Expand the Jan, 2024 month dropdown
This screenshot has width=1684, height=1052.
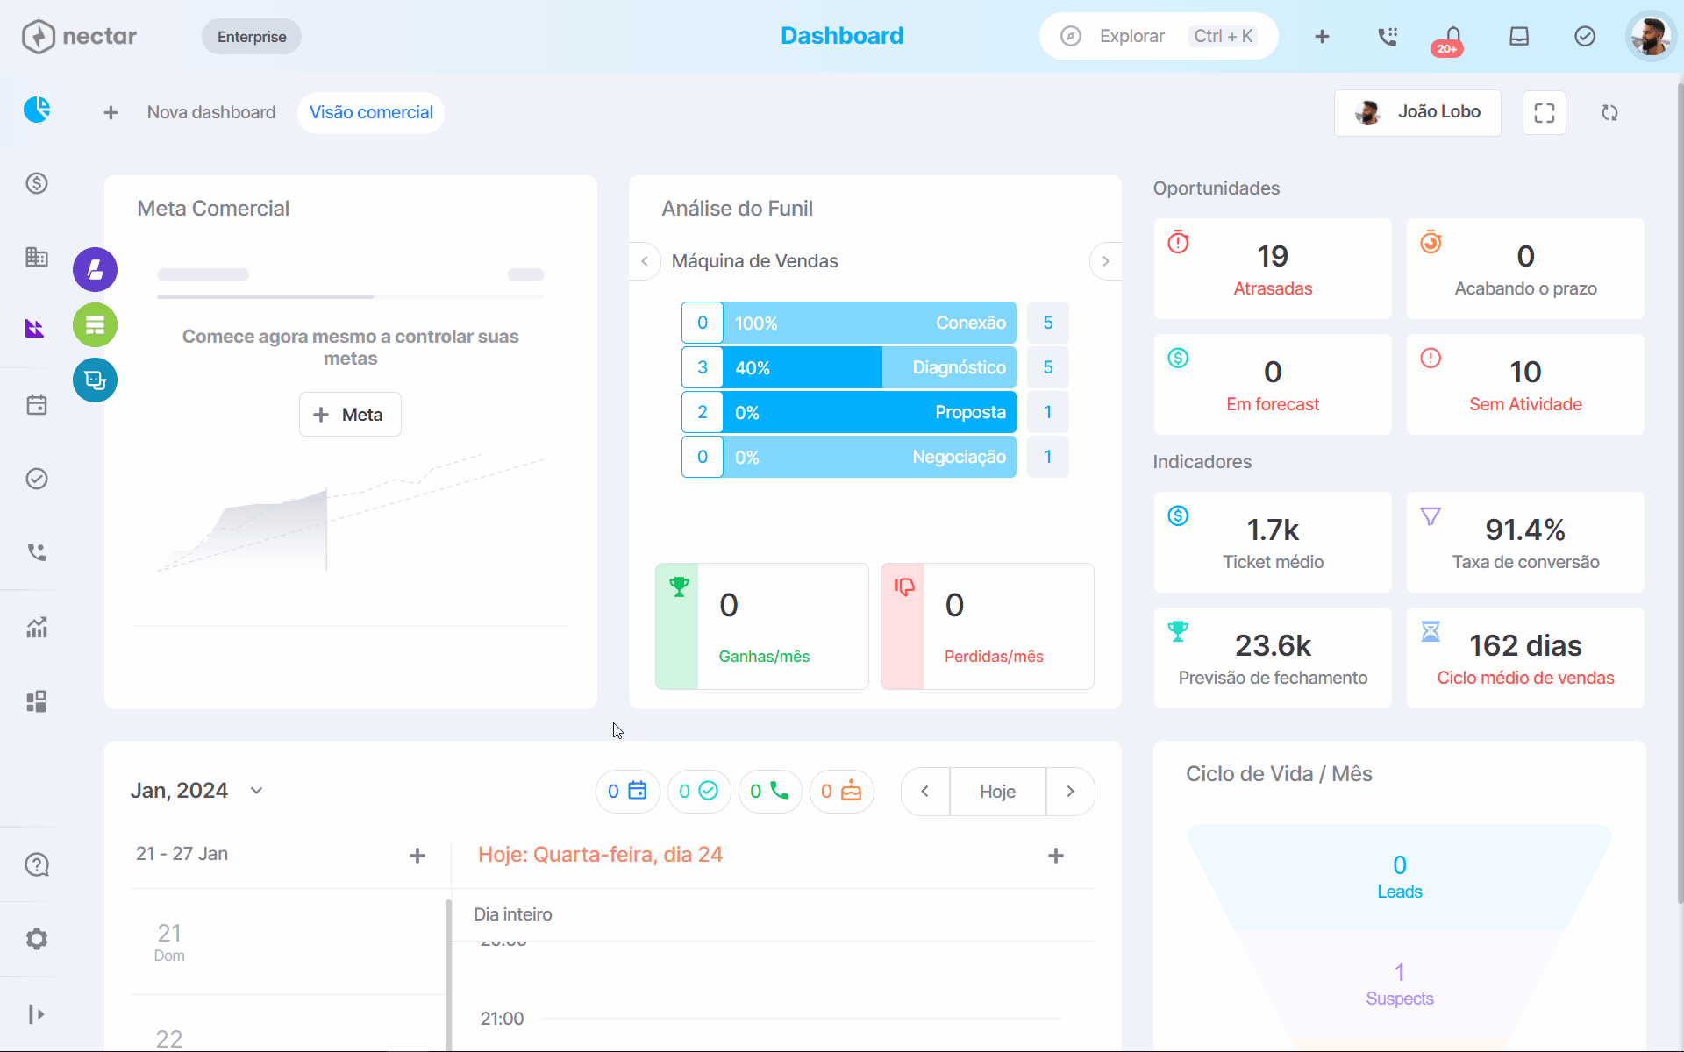256,791
